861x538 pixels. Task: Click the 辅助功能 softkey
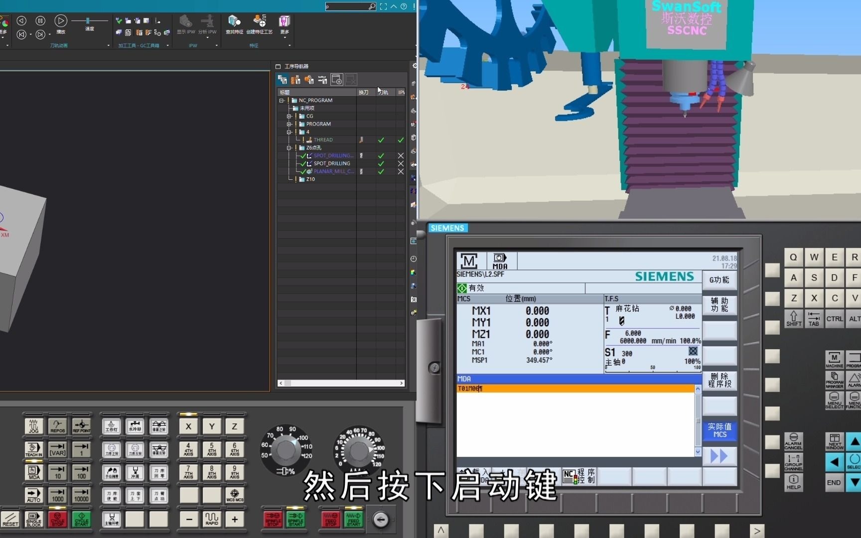719,305
